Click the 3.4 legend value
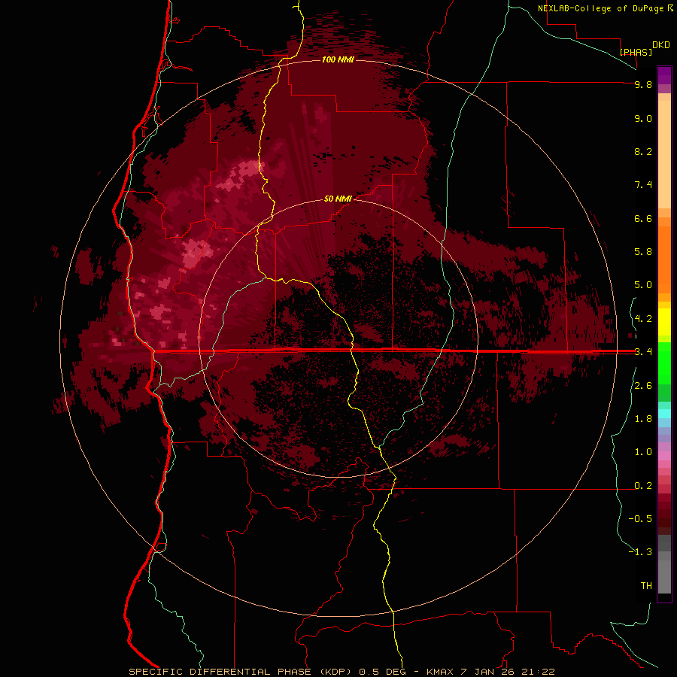The image size is (677, 677). pos(643,352)
